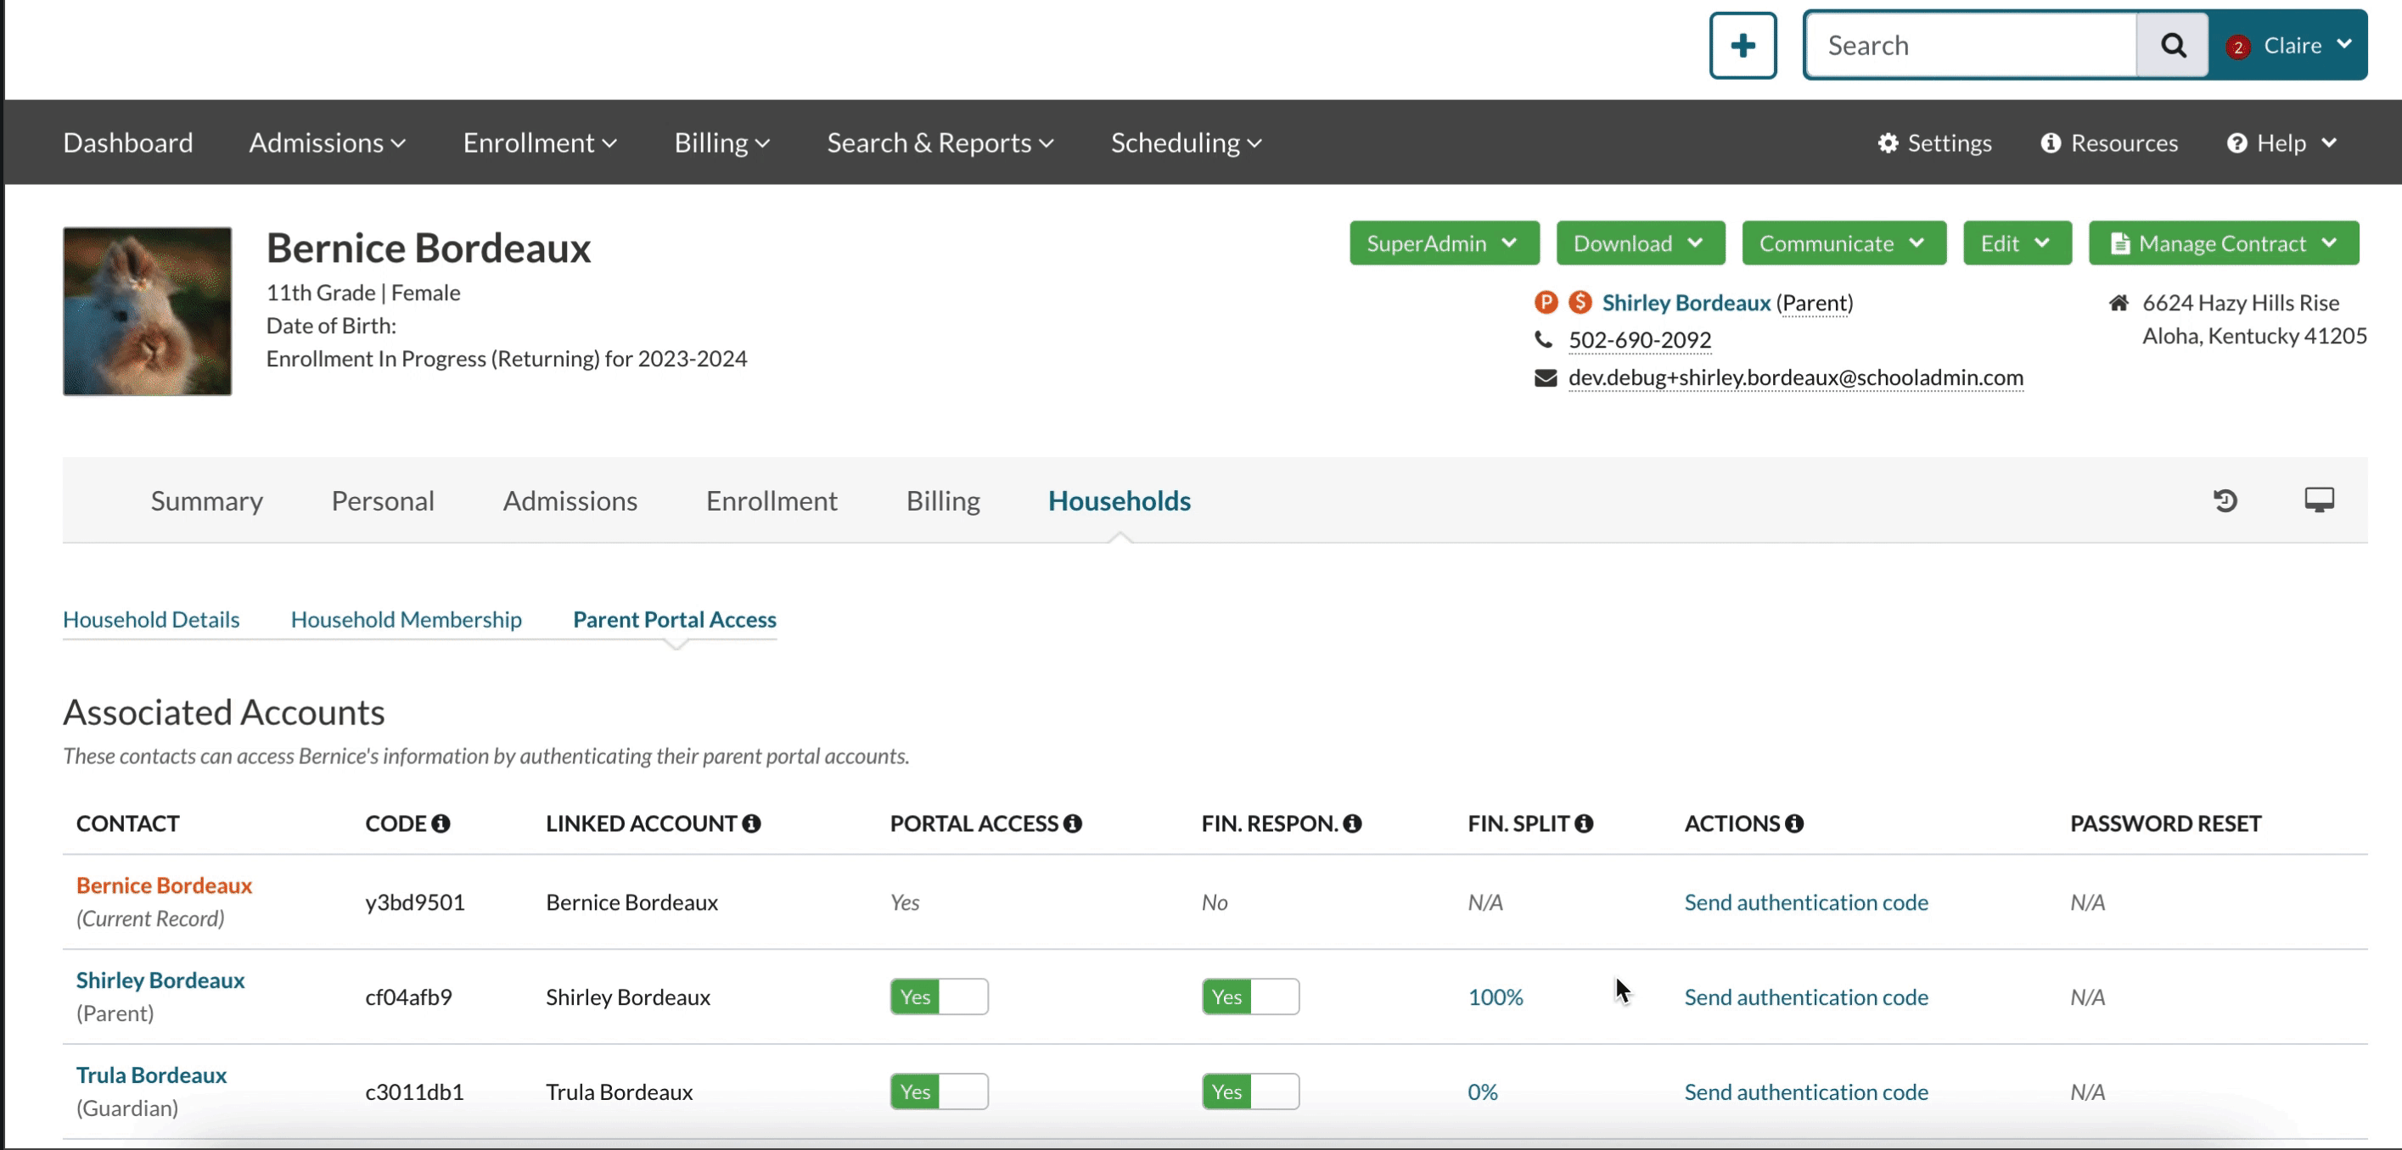Screen dimensions: 2402x1150
Task: Open the Communicate dropdown button
Action: tap(1843, 243)
